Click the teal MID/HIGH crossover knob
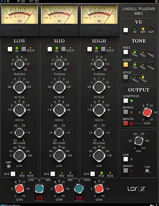 (x=79, y=189)
